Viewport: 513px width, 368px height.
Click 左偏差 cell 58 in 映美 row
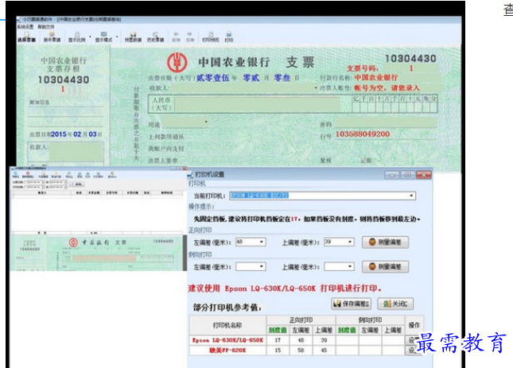click(301, 351)
